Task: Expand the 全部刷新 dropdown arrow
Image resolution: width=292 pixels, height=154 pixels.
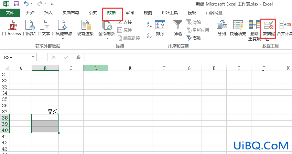Action: coord(107,39)
